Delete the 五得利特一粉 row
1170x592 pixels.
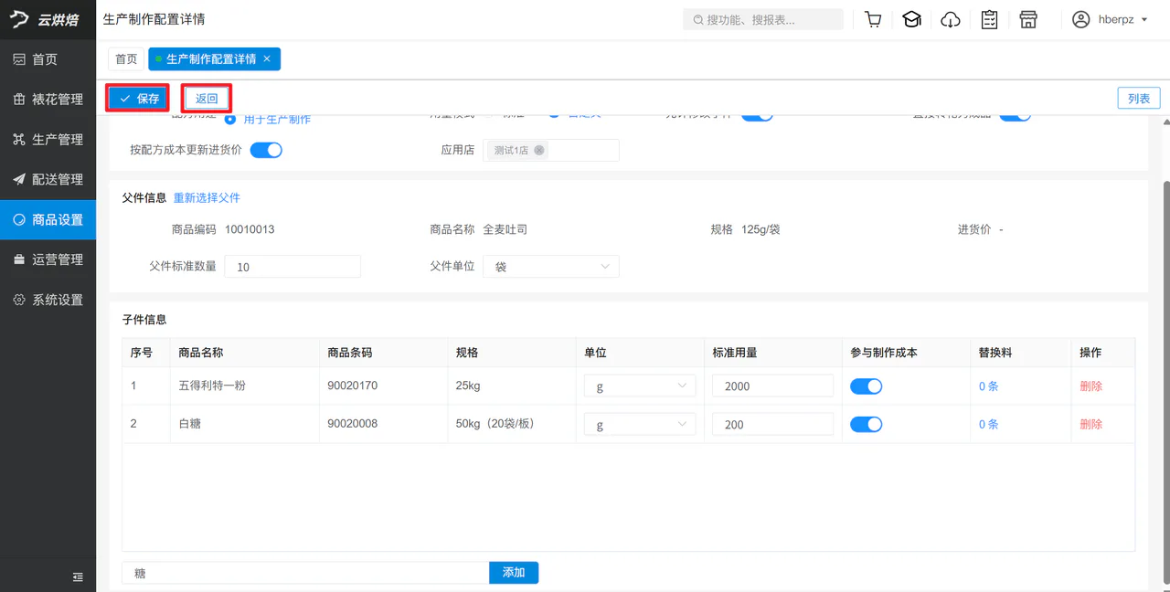click(1091, 386)
